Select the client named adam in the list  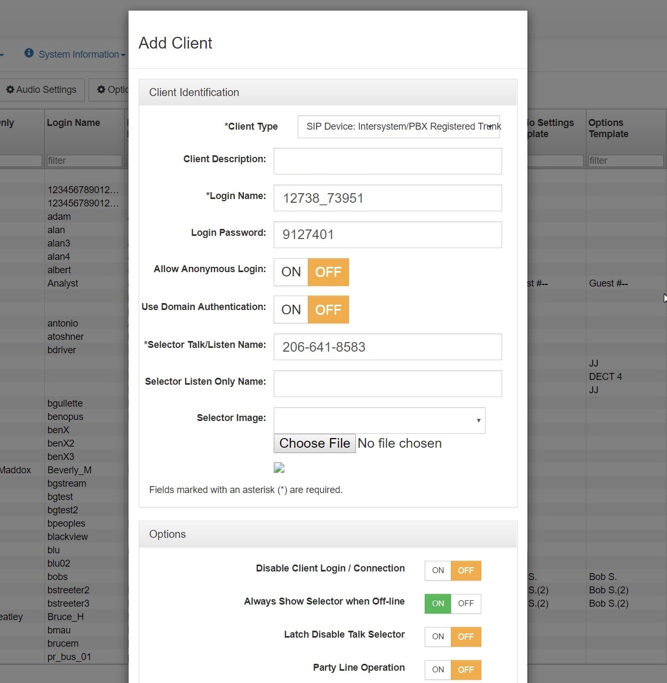click(59, 217)
